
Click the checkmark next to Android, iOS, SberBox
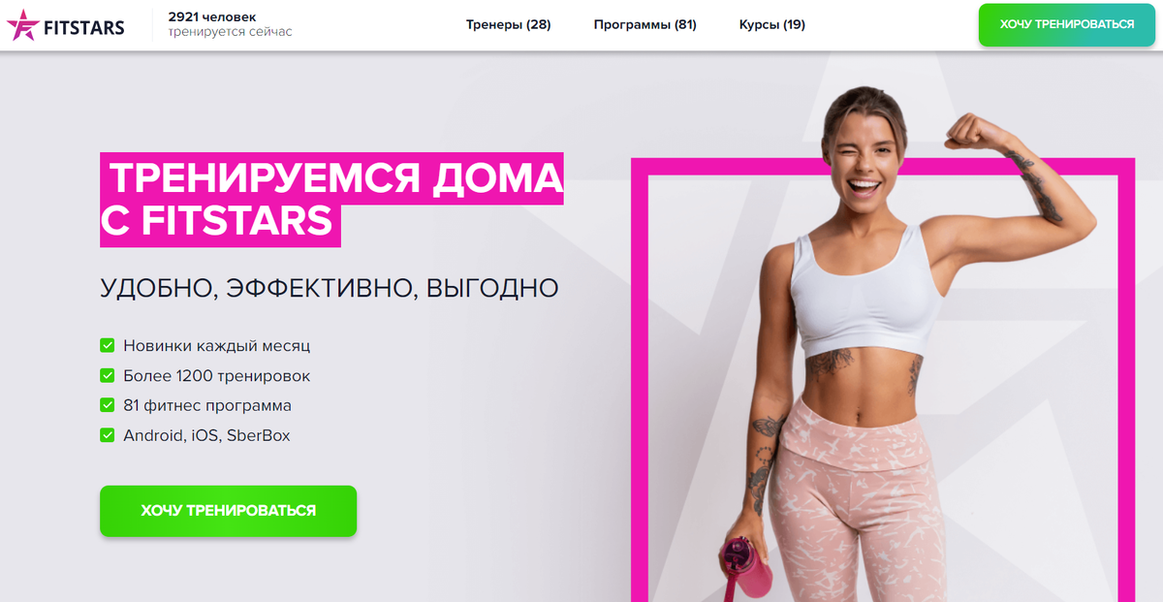[108, 435]
